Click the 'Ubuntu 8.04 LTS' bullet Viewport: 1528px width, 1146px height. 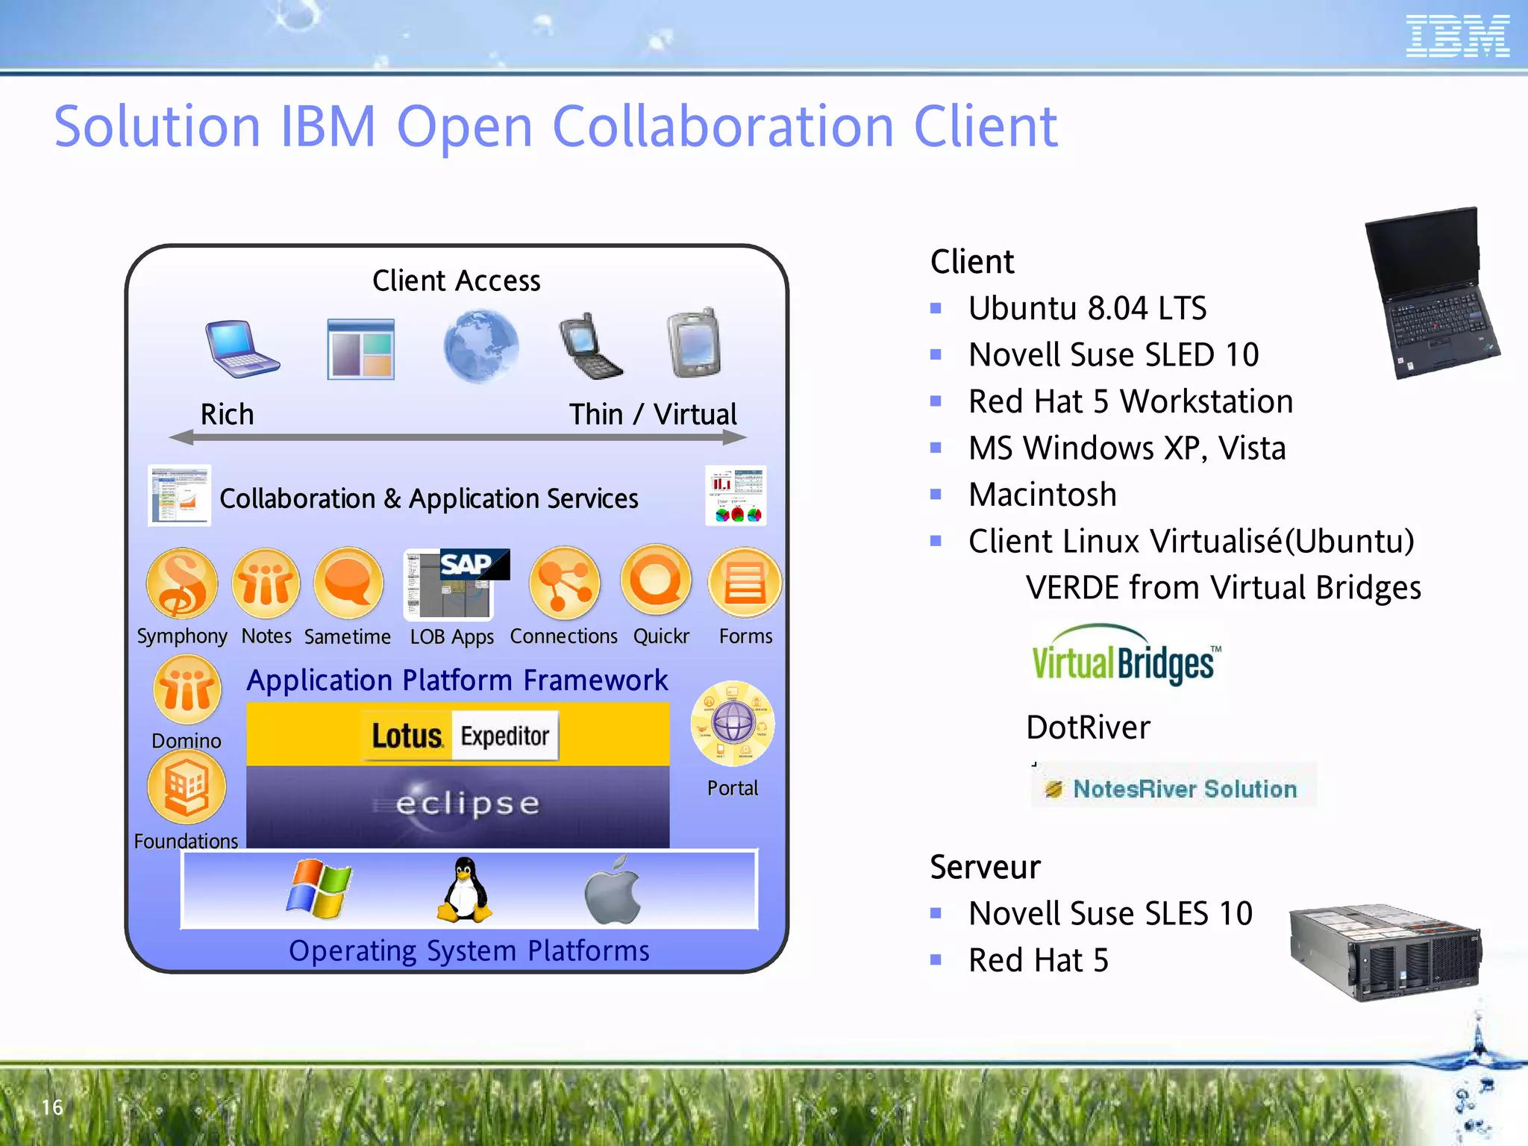tap(1087, 308)
